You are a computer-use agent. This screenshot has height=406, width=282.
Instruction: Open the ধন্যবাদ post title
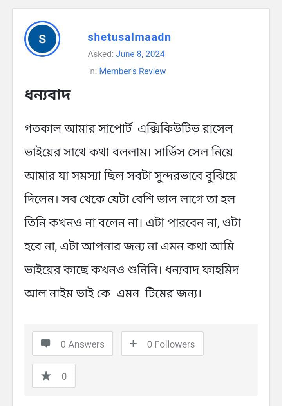[47, 95]
